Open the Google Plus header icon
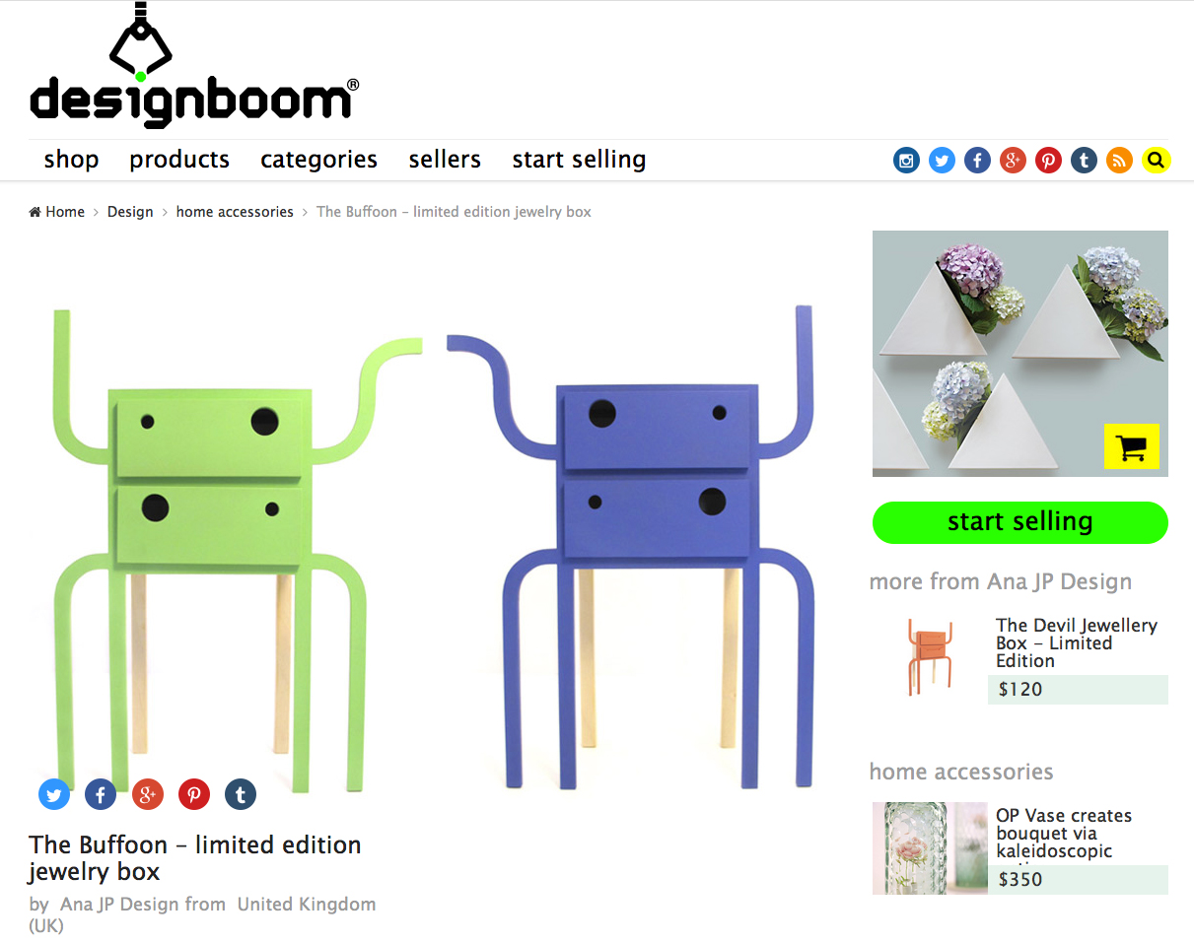 click(x=1013, y=160)
